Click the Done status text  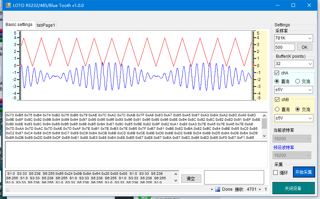click(x=227, y=189)
